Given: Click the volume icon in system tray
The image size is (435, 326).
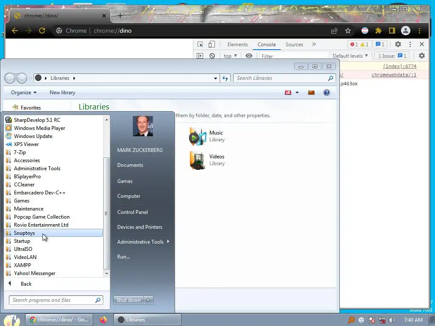Looking at the screenshot, I should coord(392,320).
